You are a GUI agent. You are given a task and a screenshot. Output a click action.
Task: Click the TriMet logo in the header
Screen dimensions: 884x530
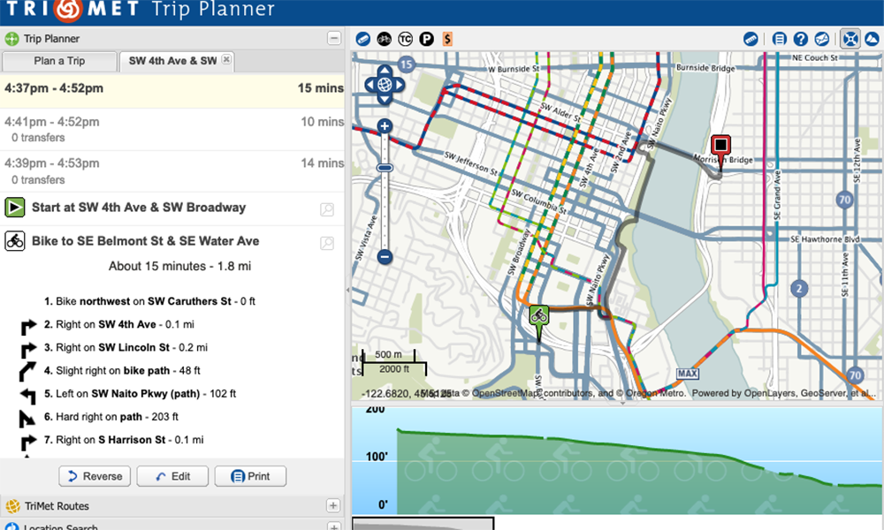(72, 10)
